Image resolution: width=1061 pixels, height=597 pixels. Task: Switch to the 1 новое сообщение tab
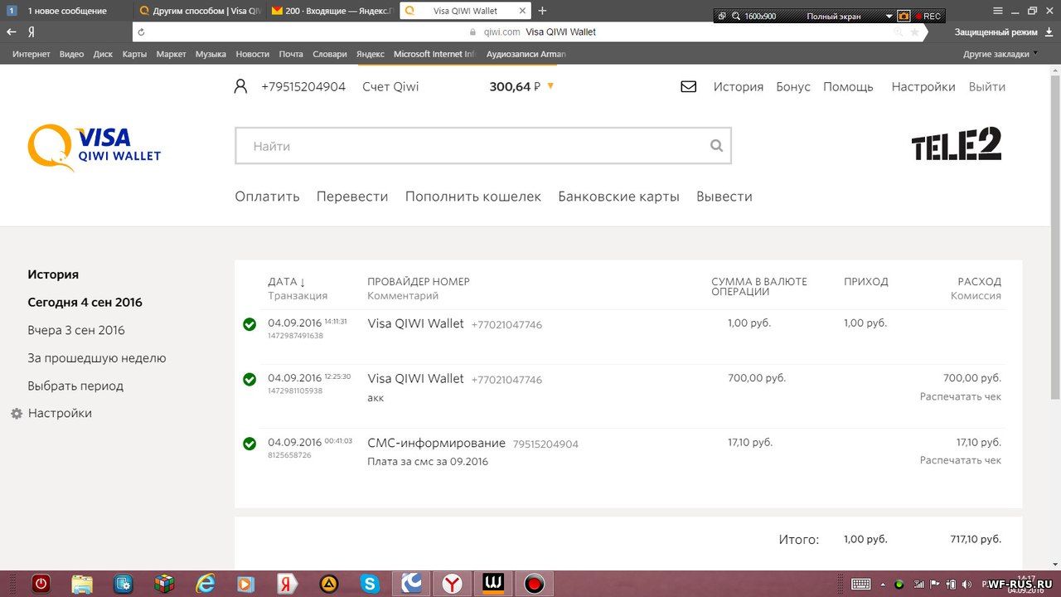pyautogui.click(x=66, y=11)
